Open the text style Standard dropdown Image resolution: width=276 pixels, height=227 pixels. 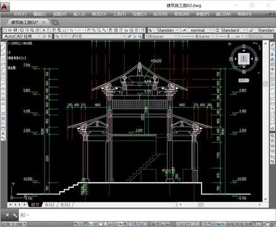click(x=177, y=30)
